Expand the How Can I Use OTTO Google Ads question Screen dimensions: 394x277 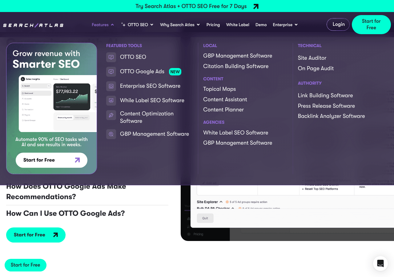point(66,213)
